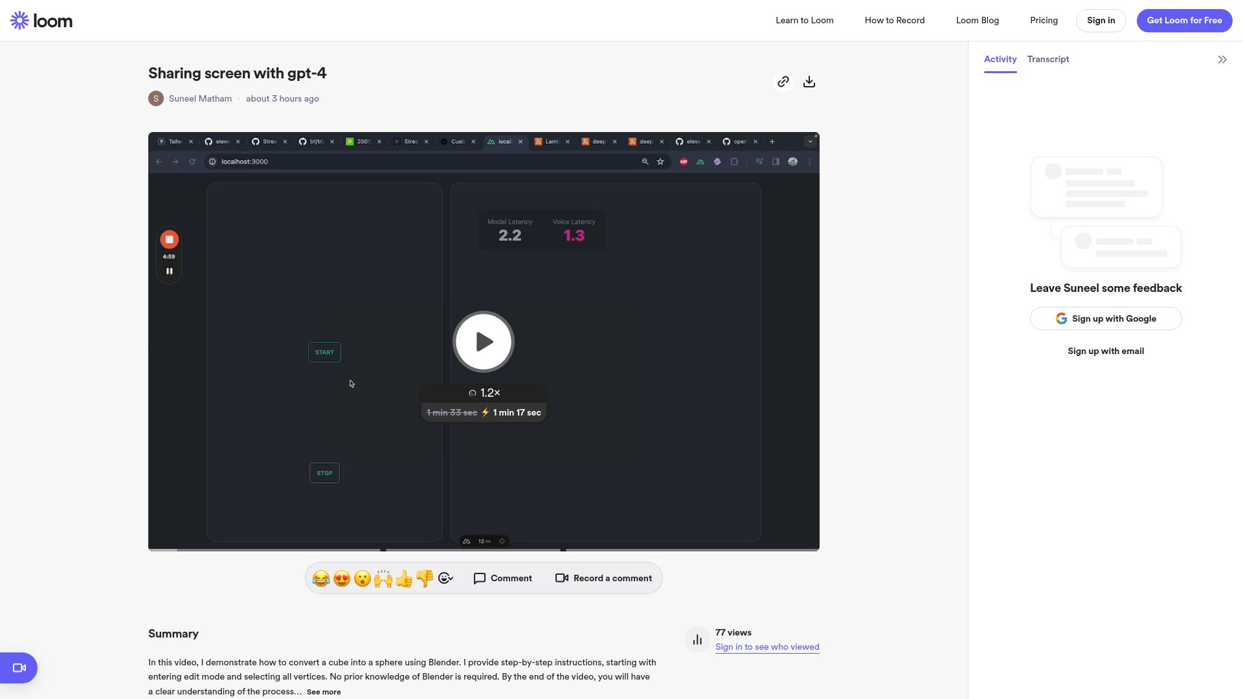This screenshot has height=699, width=1243.
Task: Click the new tab plus icon in video
Action: coord(772,142)
